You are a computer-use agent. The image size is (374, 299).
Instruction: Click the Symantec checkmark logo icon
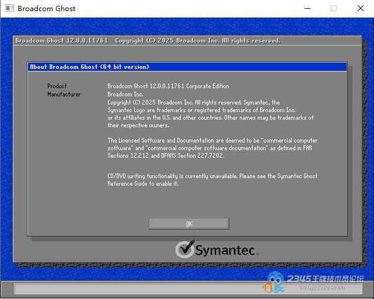click(185, 249)
